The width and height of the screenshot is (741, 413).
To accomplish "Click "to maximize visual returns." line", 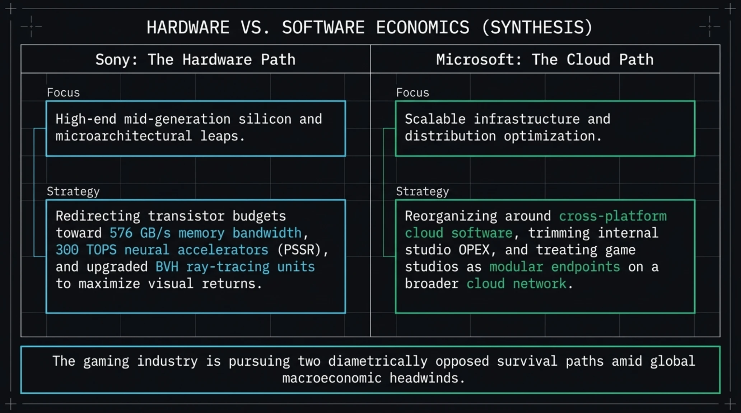I will tap(159, 284).
